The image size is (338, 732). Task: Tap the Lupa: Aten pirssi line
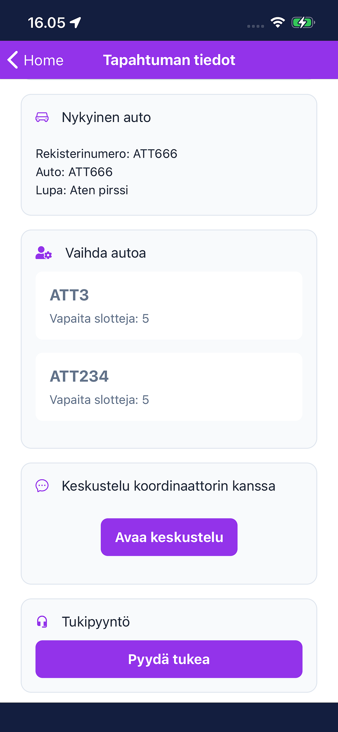click(x=82, y=190)
